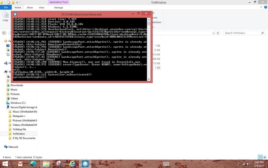268x168 pixels.
Task: Click the console scrollbar thumb
Action: [x=148, y=23]
